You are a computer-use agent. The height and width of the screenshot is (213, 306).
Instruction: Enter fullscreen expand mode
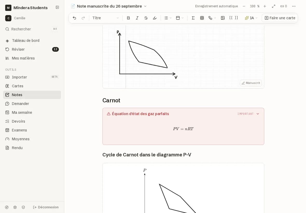click(x=273, y=6)
